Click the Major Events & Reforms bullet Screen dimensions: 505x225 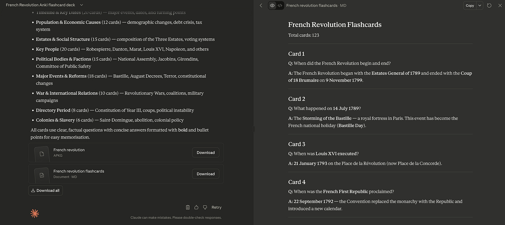[x=121, y=80]
